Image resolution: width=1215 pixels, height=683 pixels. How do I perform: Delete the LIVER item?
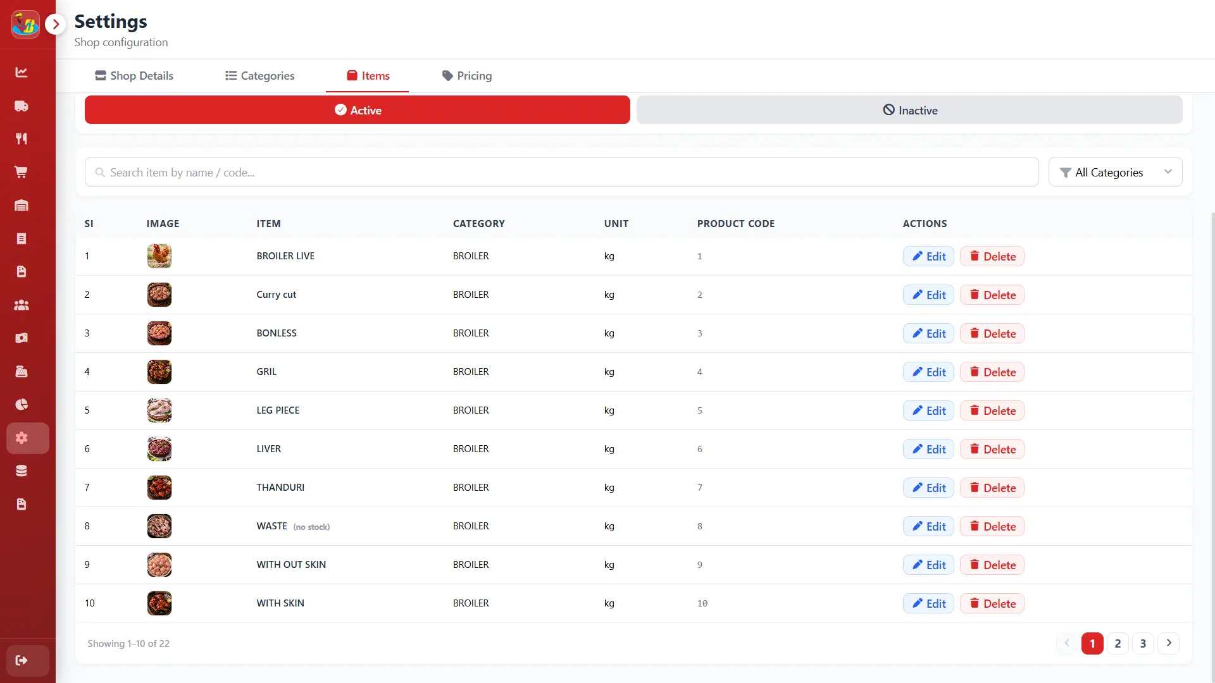(x=992, y=449)
